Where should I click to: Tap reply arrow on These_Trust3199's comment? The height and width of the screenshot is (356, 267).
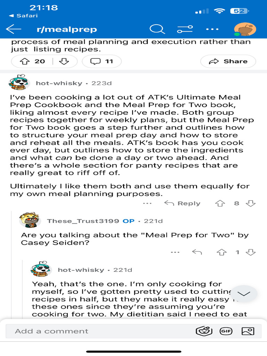[197, 252]
